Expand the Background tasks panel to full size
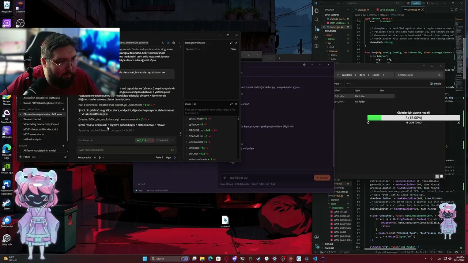The width and height of the screenshot is (468, 263). (231, 43)
